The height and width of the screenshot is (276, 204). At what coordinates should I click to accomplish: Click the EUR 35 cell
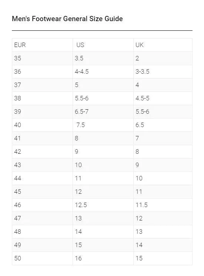(42, 58)
